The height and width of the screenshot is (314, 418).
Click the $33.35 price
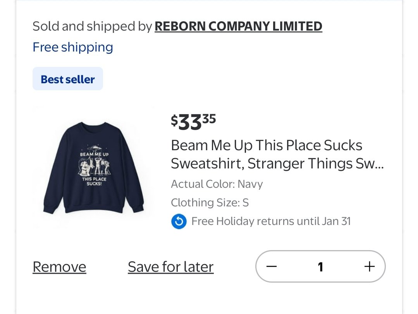pyautogui.click(x=193, y=122)
